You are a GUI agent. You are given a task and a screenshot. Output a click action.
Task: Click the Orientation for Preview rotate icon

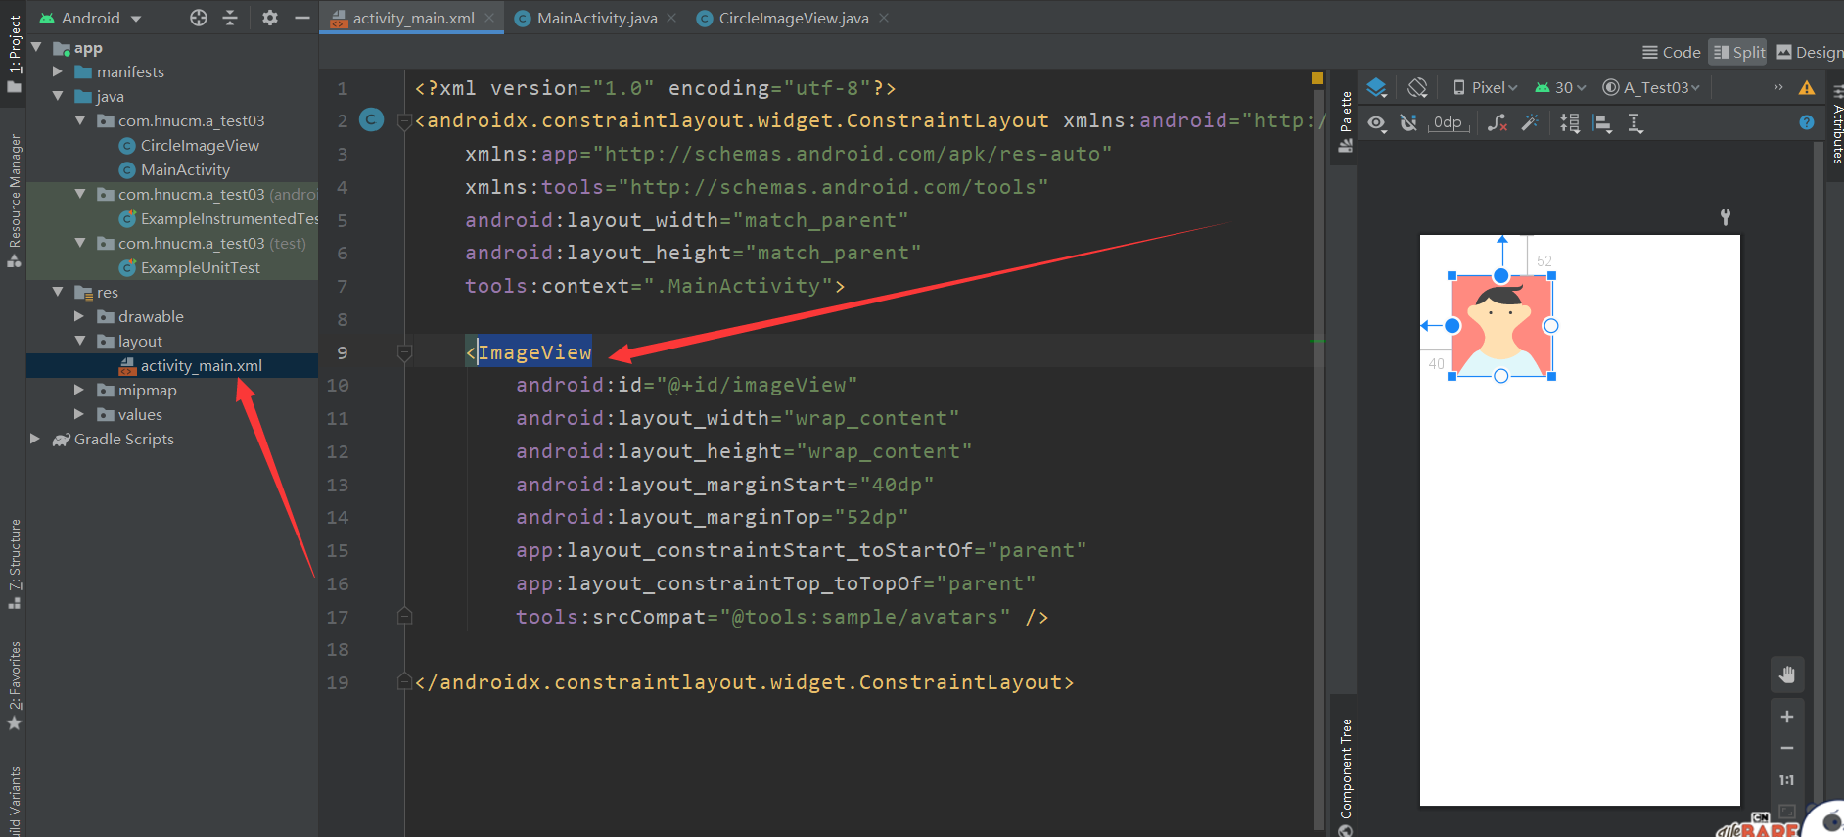click(1417, 88)
